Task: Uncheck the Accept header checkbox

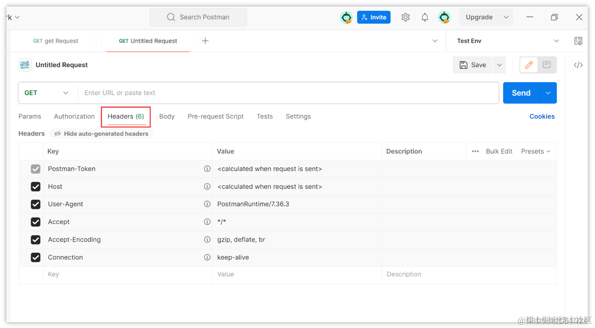Action: click(35, 222)
